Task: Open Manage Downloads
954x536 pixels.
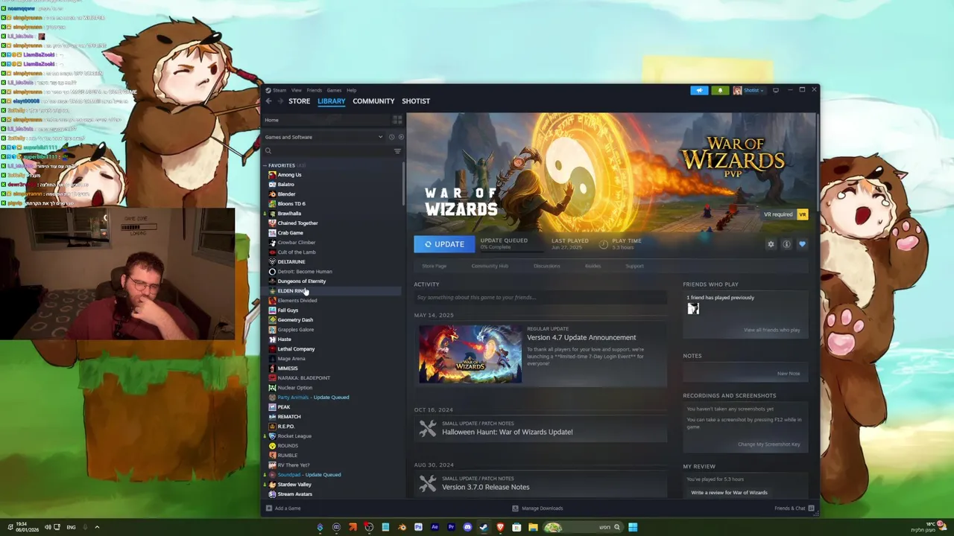Action: [537, 508]
